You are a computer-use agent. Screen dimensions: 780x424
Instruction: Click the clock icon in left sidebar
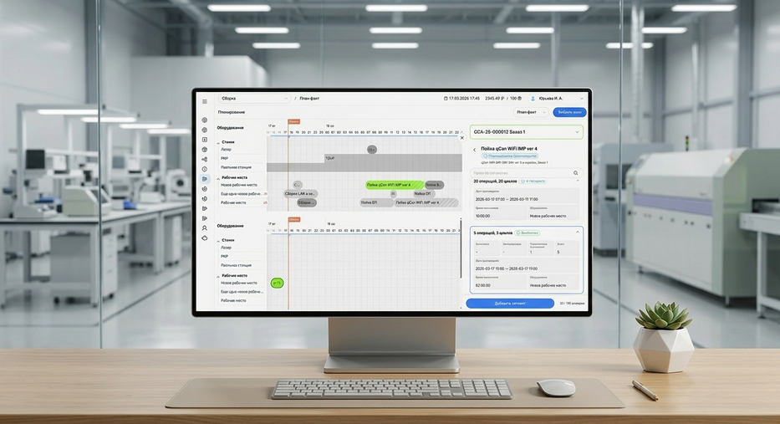click(x=204, y=169)
